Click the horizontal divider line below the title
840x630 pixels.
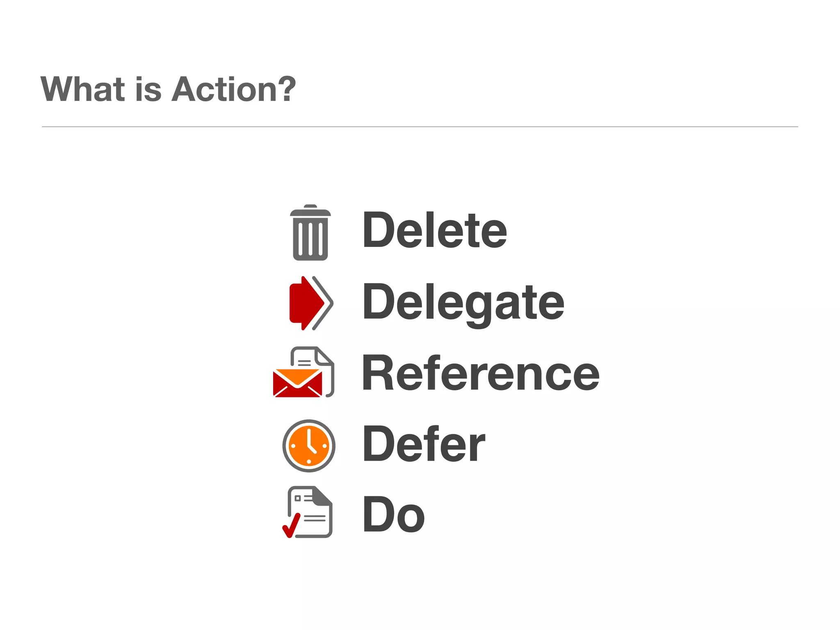pos(420,127)
